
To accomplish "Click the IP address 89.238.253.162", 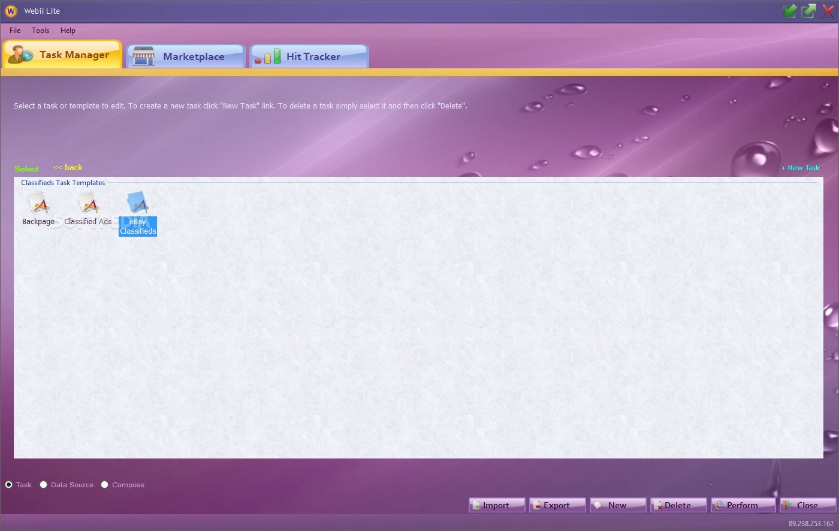I will coord(811,523).
